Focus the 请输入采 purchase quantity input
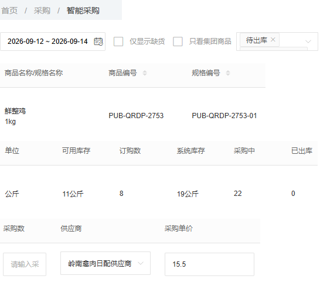The height and width of the screenshot is (286, 320). [25, 264]
